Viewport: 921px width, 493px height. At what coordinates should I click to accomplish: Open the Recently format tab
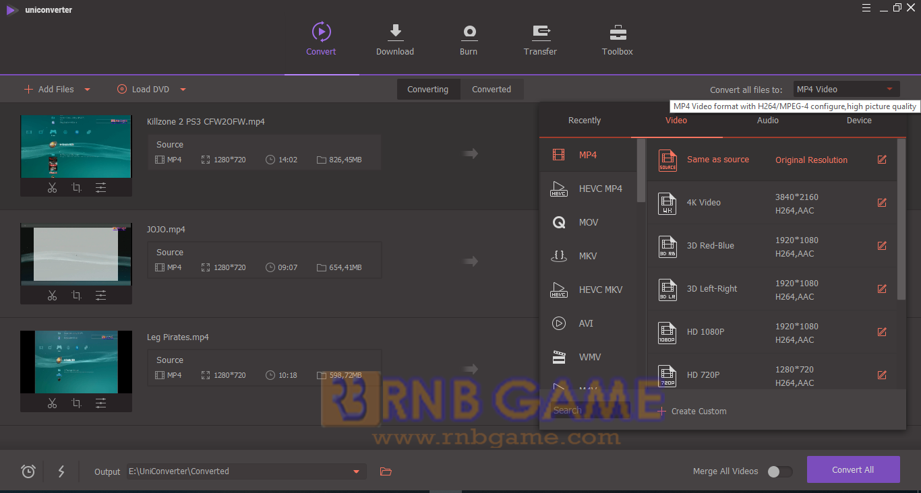(585, 121)
